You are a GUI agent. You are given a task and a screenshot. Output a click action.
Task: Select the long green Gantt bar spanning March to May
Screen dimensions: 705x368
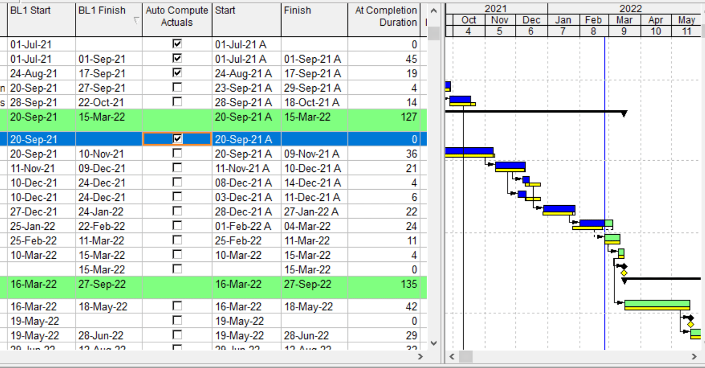tap(657, 304)
